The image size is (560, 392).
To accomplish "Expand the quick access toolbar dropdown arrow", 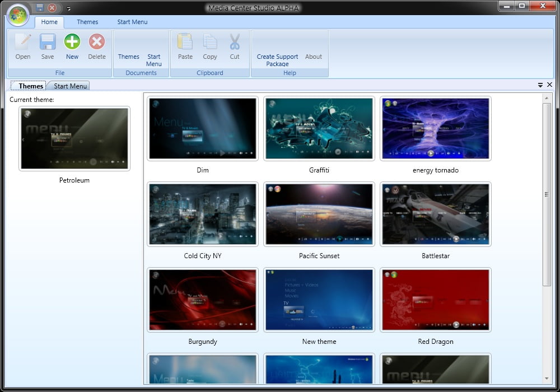I will pyautogui.click(x=68, y=8).
